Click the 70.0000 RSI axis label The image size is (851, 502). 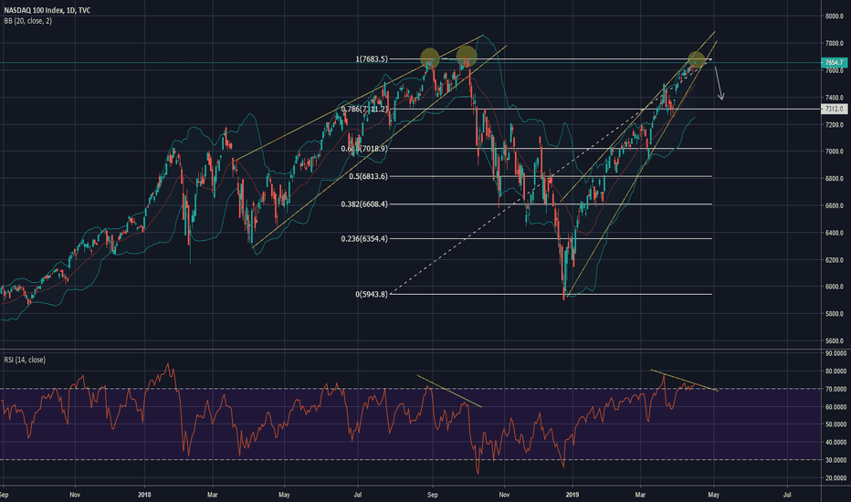(835, 389)
